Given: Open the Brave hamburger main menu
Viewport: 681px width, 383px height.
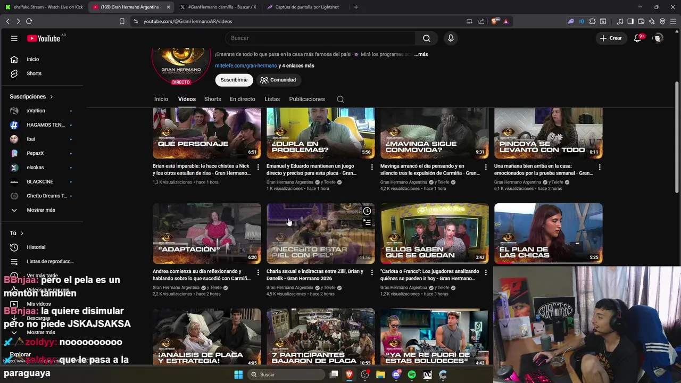Looking at the screenshot, I should (x=673, y=21).
